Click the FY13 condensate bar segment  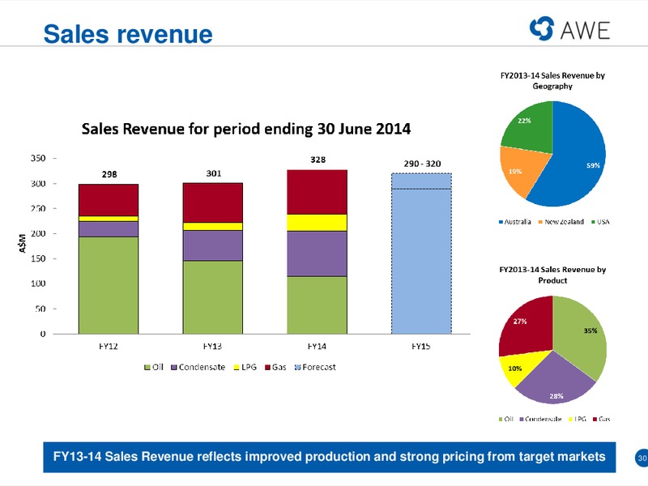[x=213, y=245]
